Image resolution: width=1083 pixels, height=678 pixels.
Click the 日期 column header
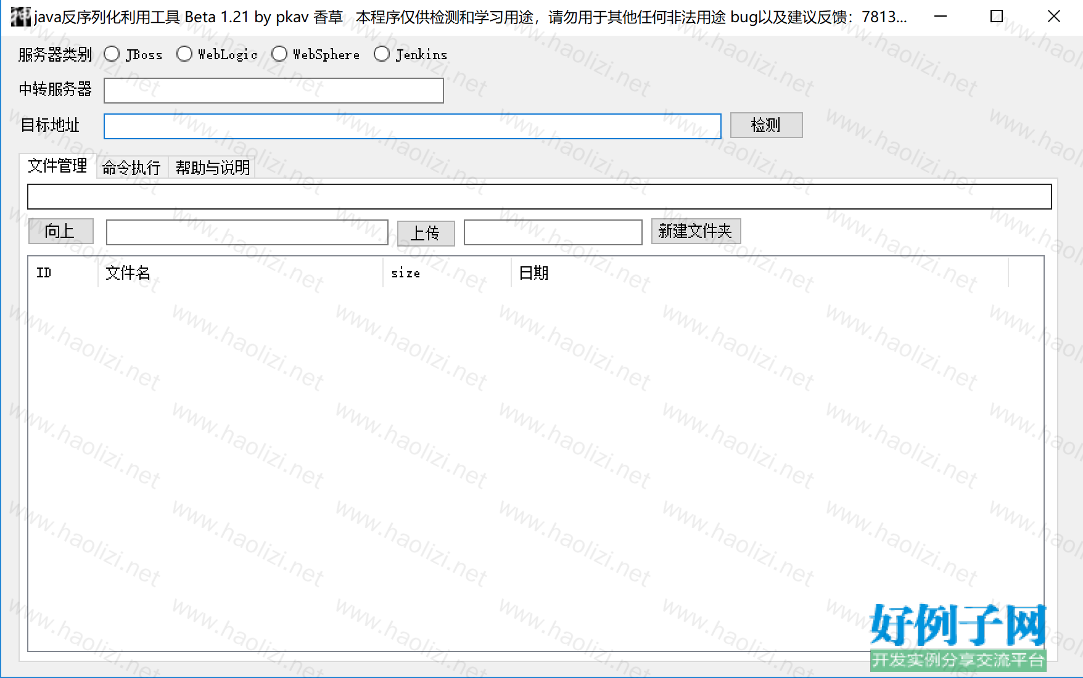pyautogui.click(x=759, y=272)
